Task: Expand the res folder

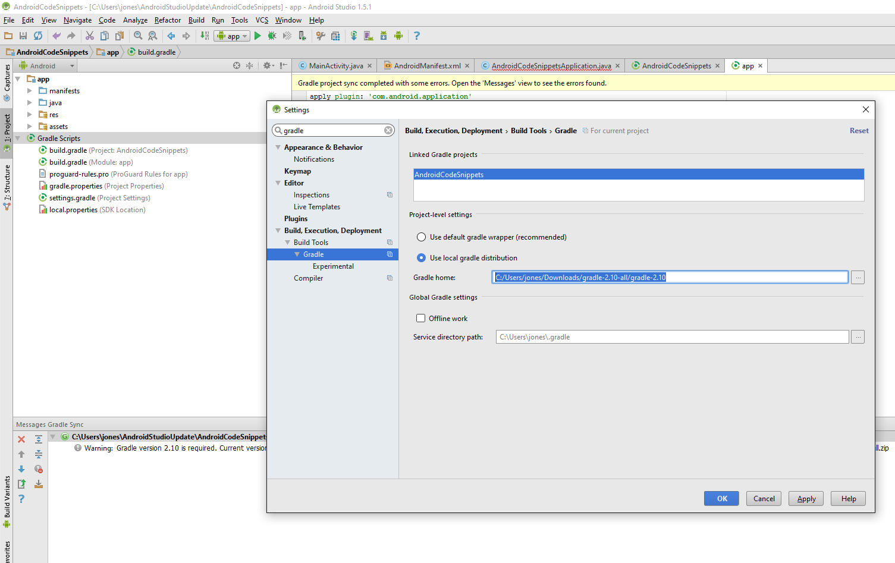Action: (30, 114)
